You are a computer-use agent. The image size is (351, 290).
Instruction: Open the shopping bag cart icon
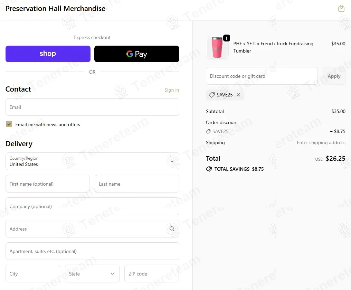click(x=341, y=9)
